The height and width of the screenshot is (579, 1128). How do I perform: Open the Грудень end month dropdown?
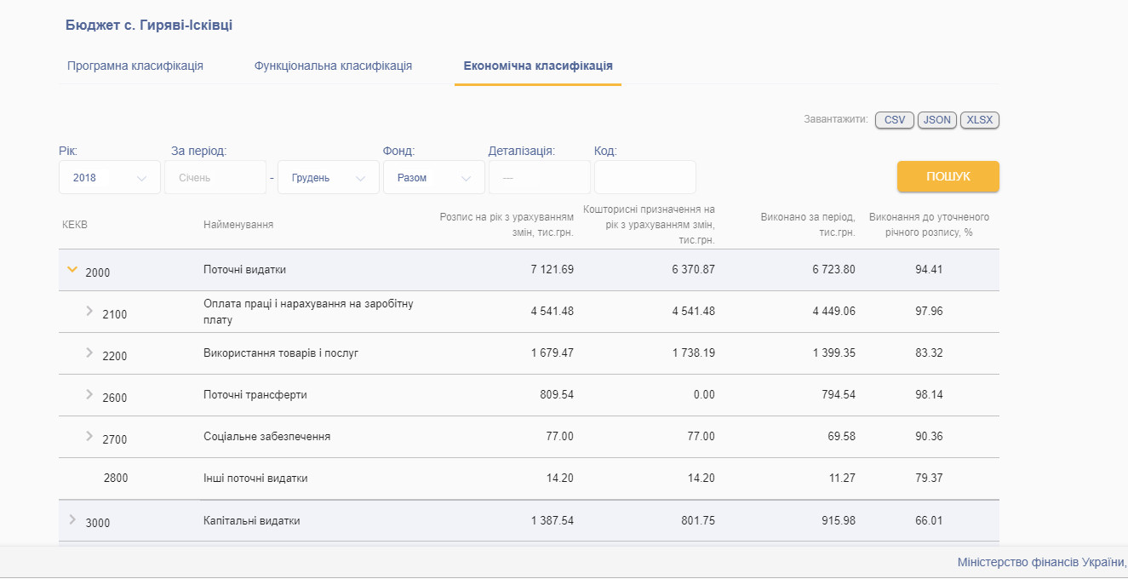click(x=329, y=177)
